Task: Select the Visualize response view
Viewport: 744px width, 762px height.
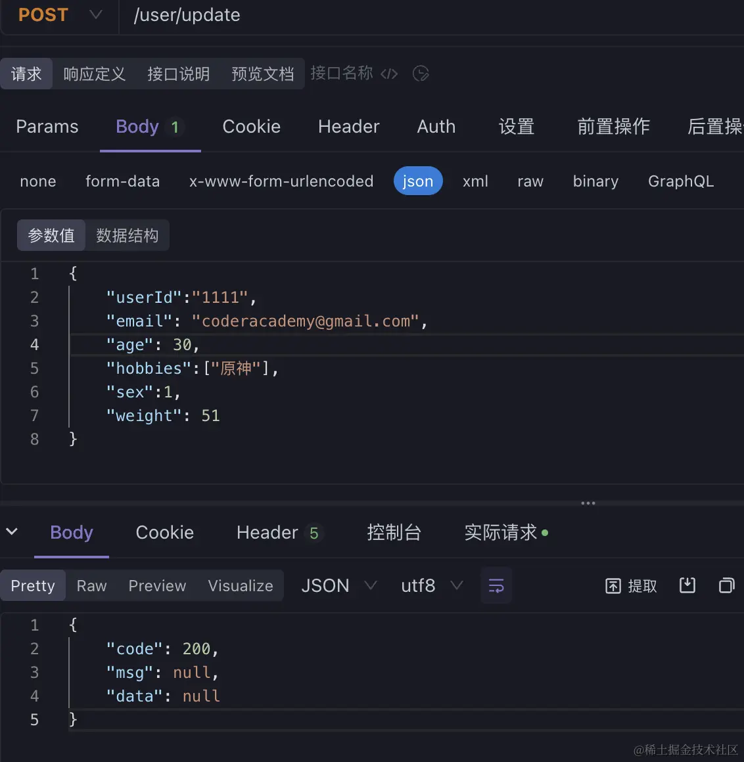Action: point(240,585)
